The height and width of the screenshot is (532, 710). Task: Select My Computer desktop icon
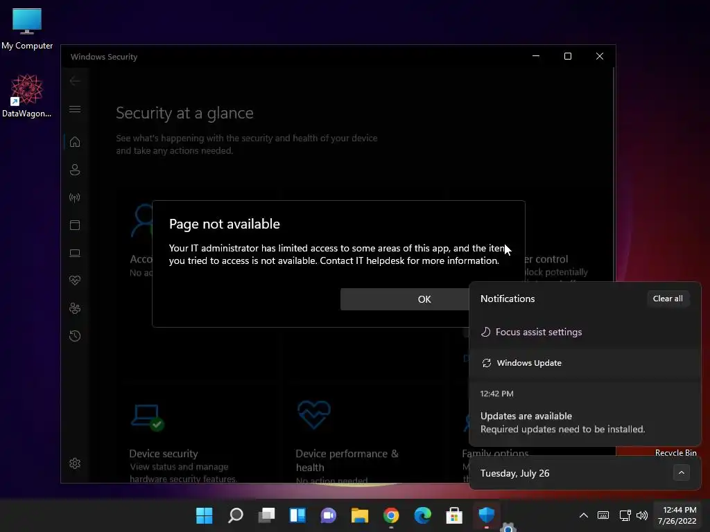coord(27,28)
